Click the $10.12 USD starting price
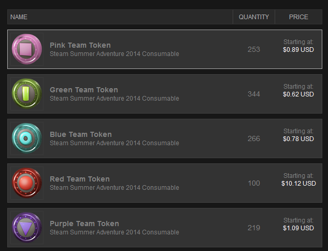This screenshot has height=251, width=328. (298, 184)
